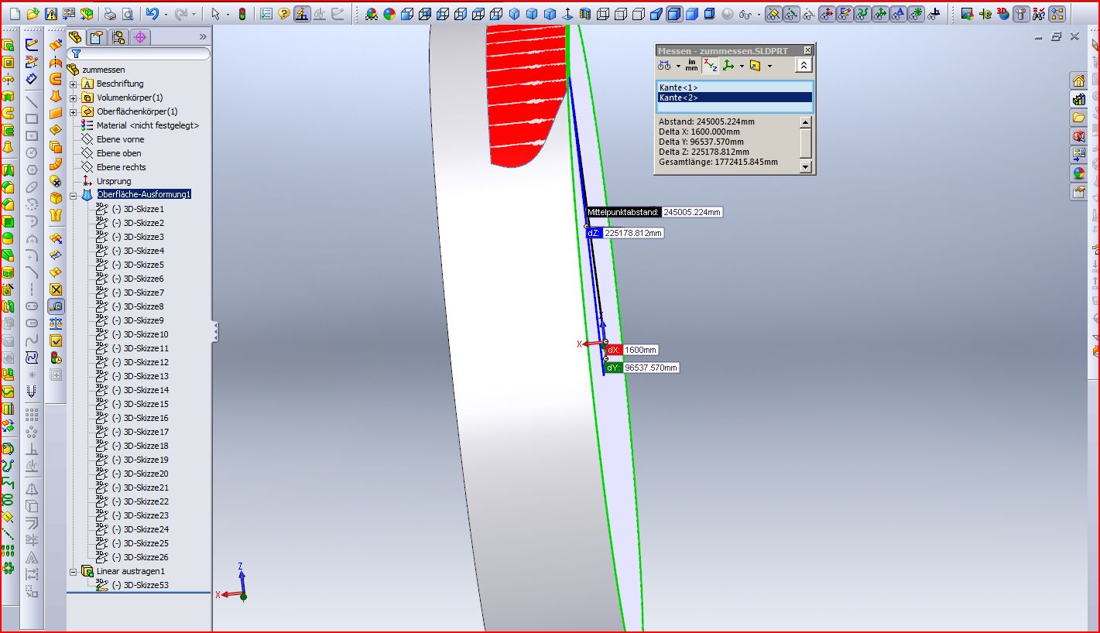1100x633 pixels.
Task: Open the design library task pane icon
Action: [x=1078, y=99]
